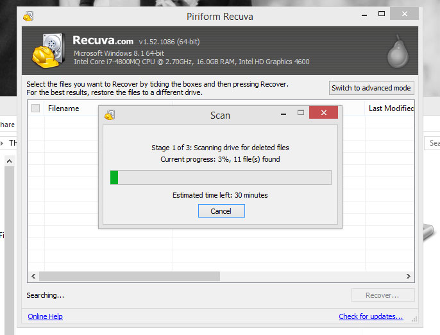Image resolution: width=440 pixels, height=335 pixels.
Task: Click the horizontal scrollbar thumb
Action: pos(130,276)
